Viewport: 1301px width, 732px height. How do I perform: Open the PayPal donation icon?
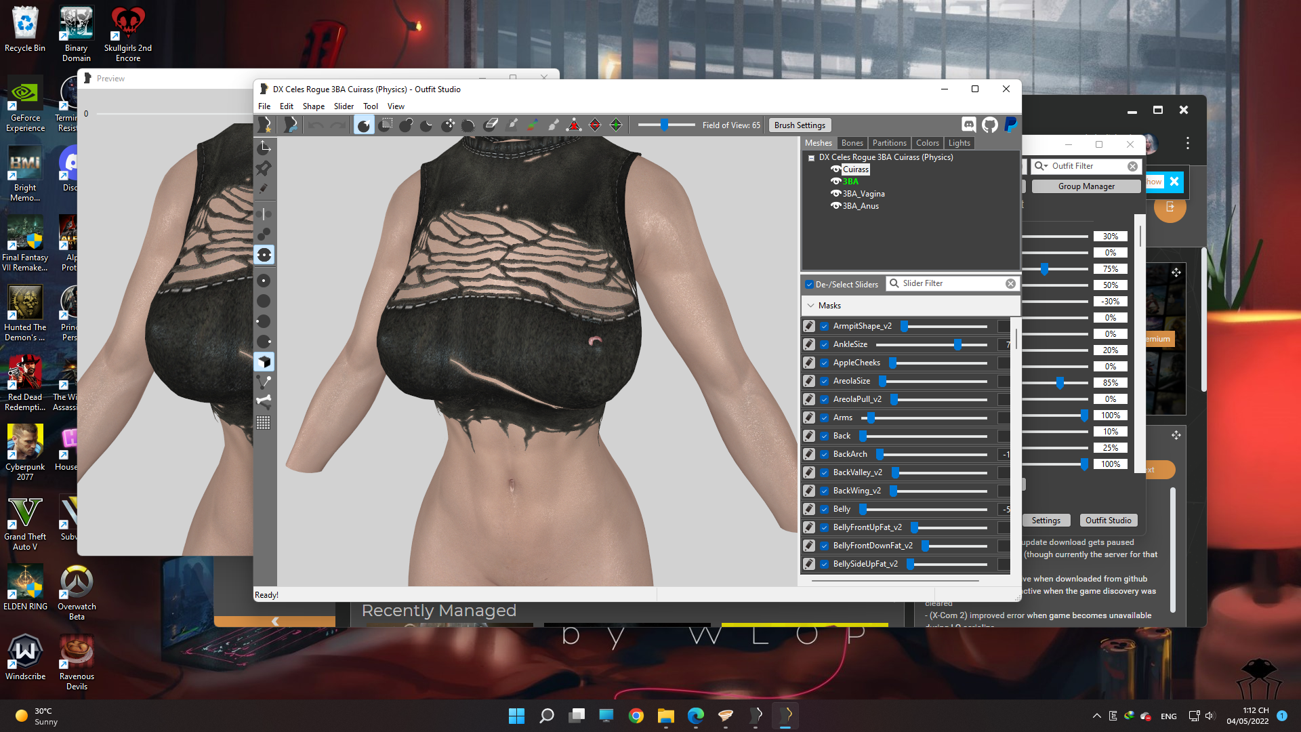pyautogui.click(x=1011, y=125)
